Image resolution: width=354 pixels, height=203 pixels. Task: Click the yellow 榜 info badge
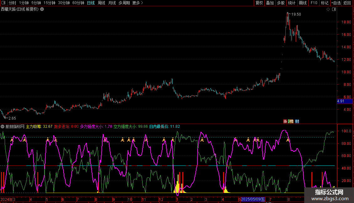coord(291,121)
